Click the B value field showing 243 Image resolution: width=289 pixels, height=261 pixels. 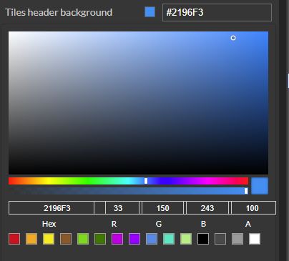point(207,208)
